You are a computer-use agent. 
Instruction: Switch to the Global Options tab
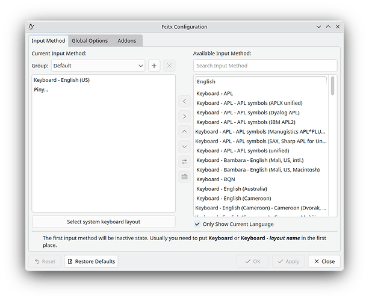point(90,41)
